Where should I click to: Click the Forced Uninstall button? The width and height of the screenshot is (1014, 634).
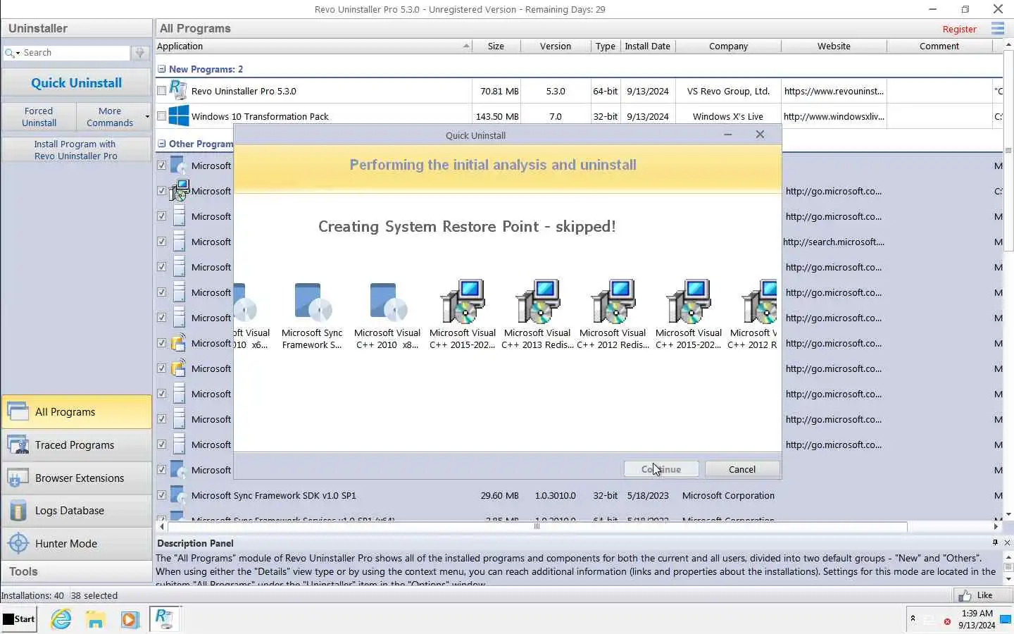click(x=39, y=117)
